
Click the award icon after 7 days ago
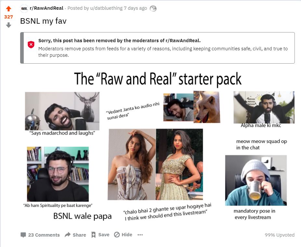153,8
